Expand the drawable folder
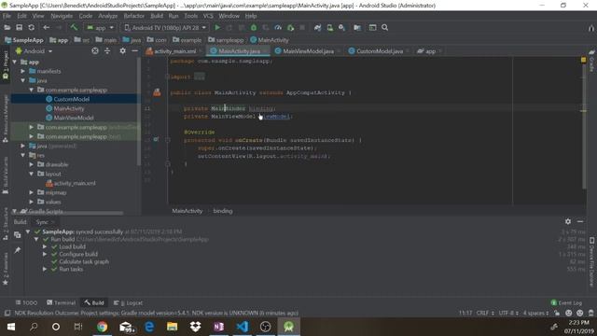597x336 pixels. (32, 164)
